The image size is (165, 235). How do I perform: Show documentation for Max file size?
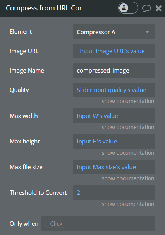128,178
